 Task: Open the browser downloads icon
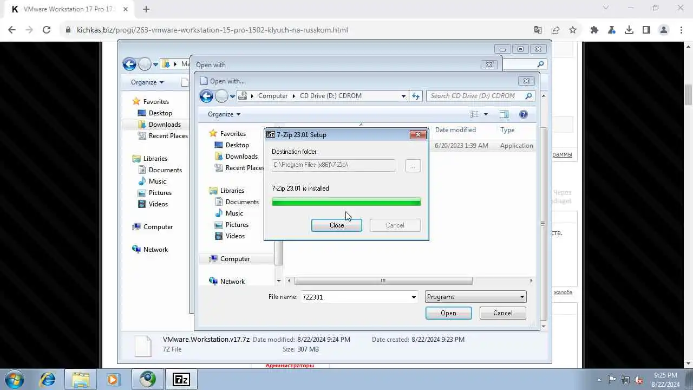click(629, 30)
